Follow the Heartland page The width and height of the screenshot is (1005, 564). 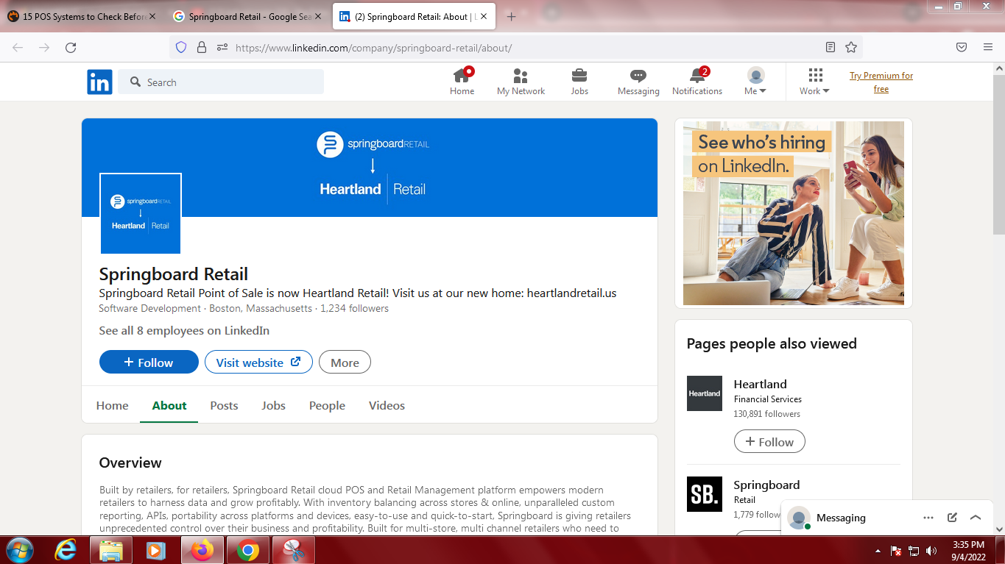click(769, 441)
